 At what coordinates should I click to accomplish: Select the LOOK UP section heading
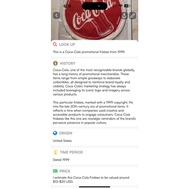67,44
